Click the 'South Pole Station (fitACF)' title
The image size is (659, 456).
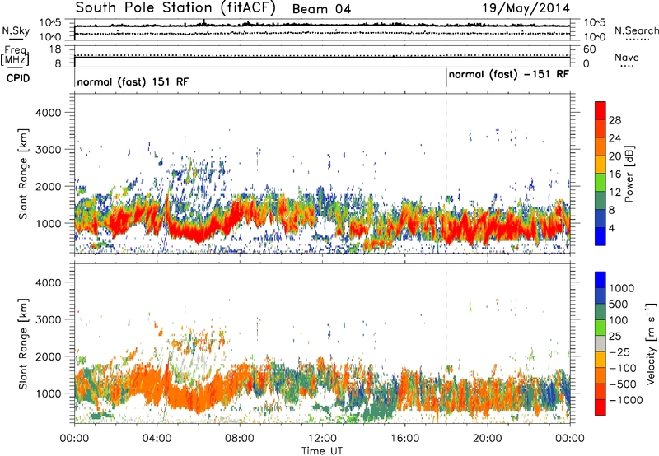click(175, 8)
